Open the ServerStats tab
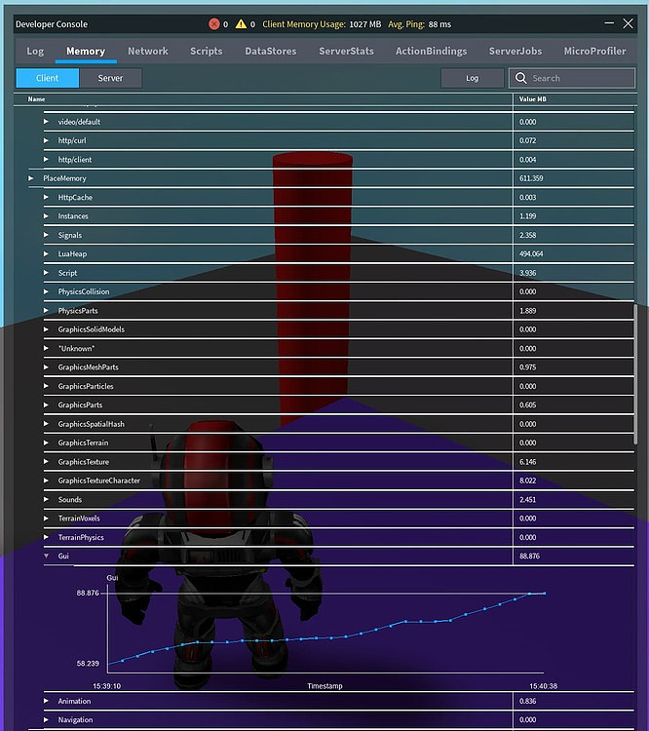This screenshot has width=649, height=731. (x=346, y=52)
